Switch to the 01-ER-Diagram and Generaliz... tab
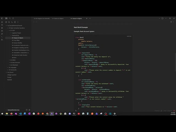 pos(42,18)
